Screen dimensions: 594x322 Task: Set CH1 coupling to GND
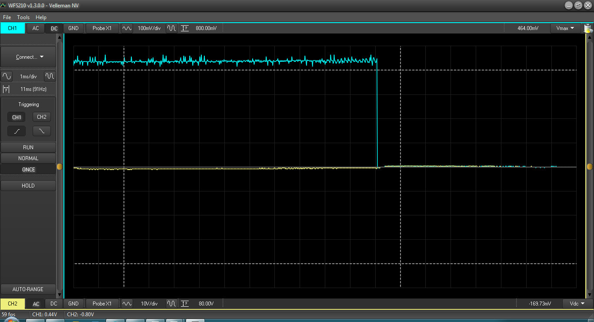73,28
